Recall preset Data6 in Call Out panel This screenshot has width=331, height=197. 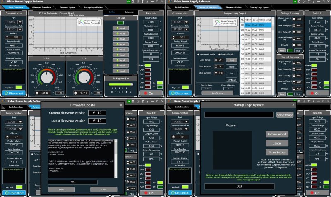[x=120, y=55]
